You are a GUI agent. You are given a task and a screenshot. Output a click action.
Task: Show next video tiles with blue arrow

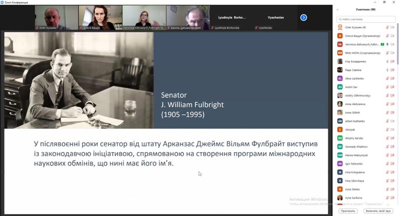[x=303, y=17]
